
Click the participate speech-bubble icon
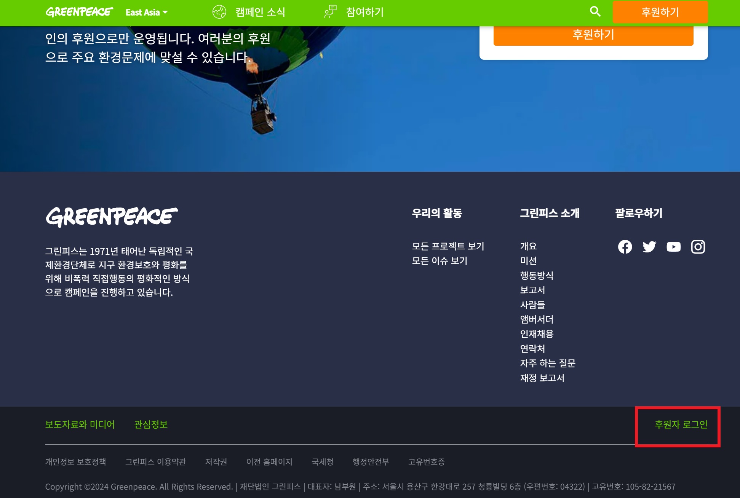331,12
